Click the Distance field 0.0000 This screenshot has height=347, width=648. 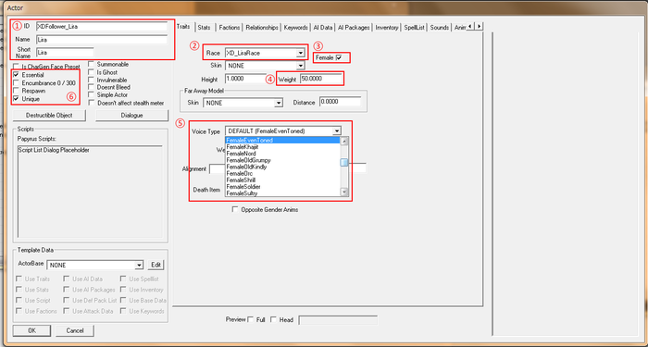(x=340, y=103)
